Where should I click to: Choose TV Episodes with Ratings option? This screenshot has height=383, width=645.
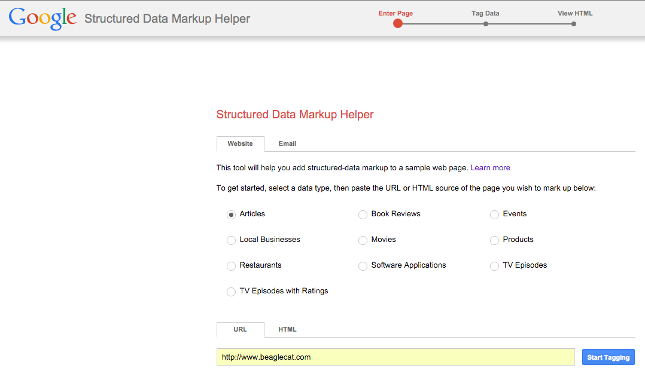pos(231,292)
